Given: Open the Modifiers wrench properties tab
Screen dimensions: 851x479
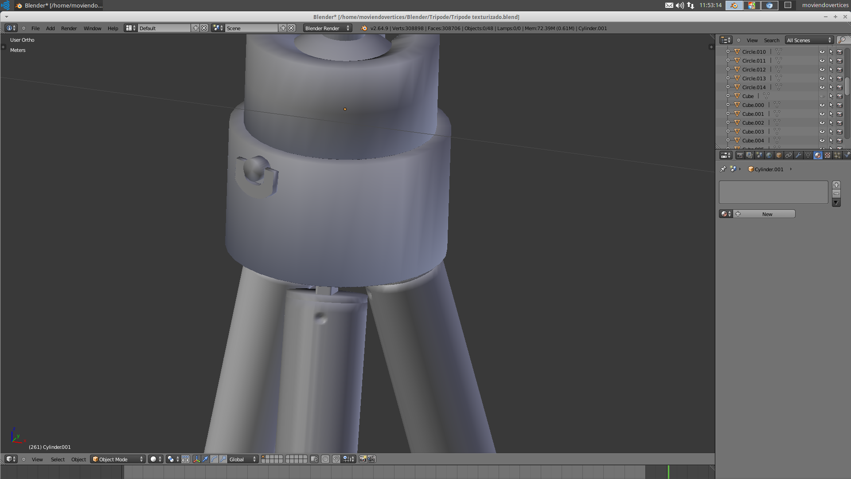Looking at the screenshot, I should click(x=798, y=155).
